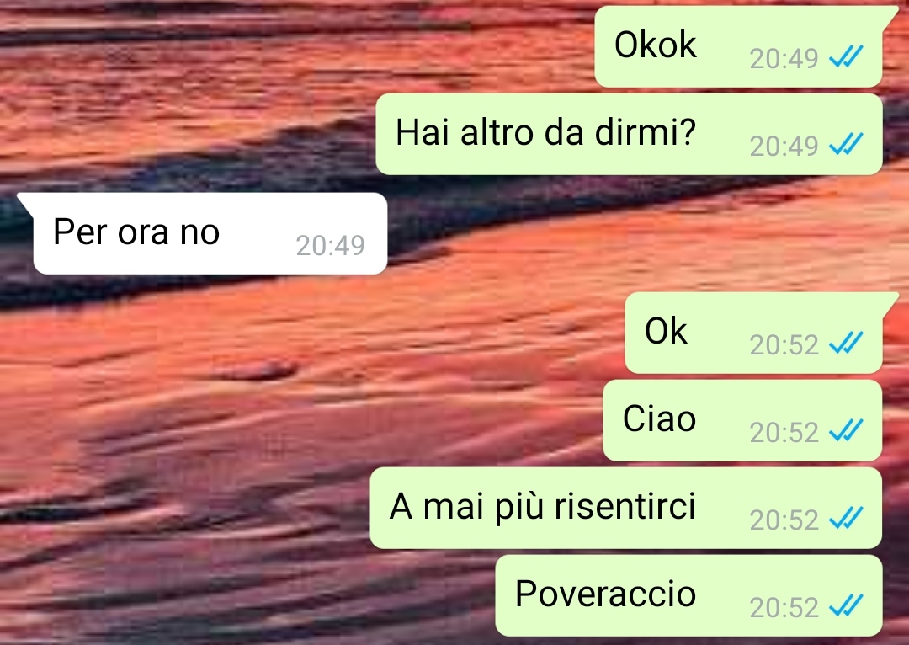Select the Ciao message bubble
The width and height of the screenshot is (909, 645).
pyautogui.click(x=742, y=420)
